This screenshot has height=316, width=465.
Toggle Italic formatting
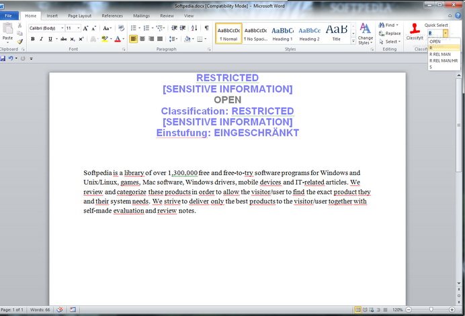41,39
